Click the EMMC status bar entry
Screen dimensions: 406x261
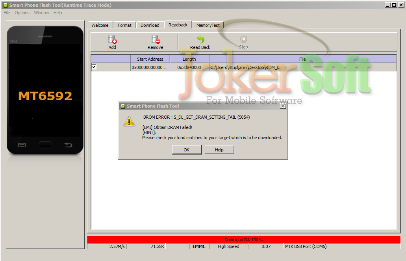pos(199,246)
